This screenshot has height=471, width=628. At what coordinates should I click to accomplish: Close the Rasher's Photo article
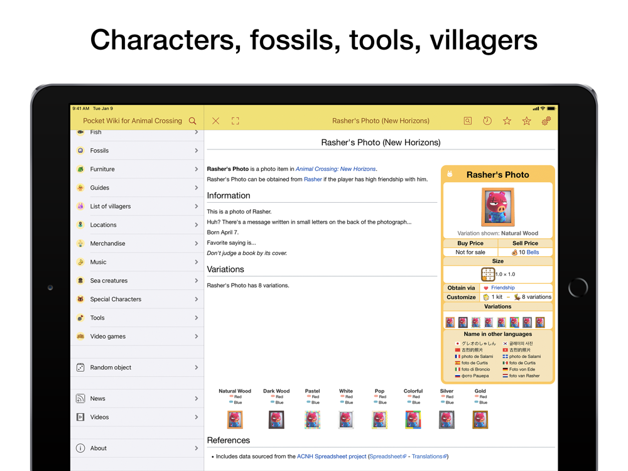[215, 121]
